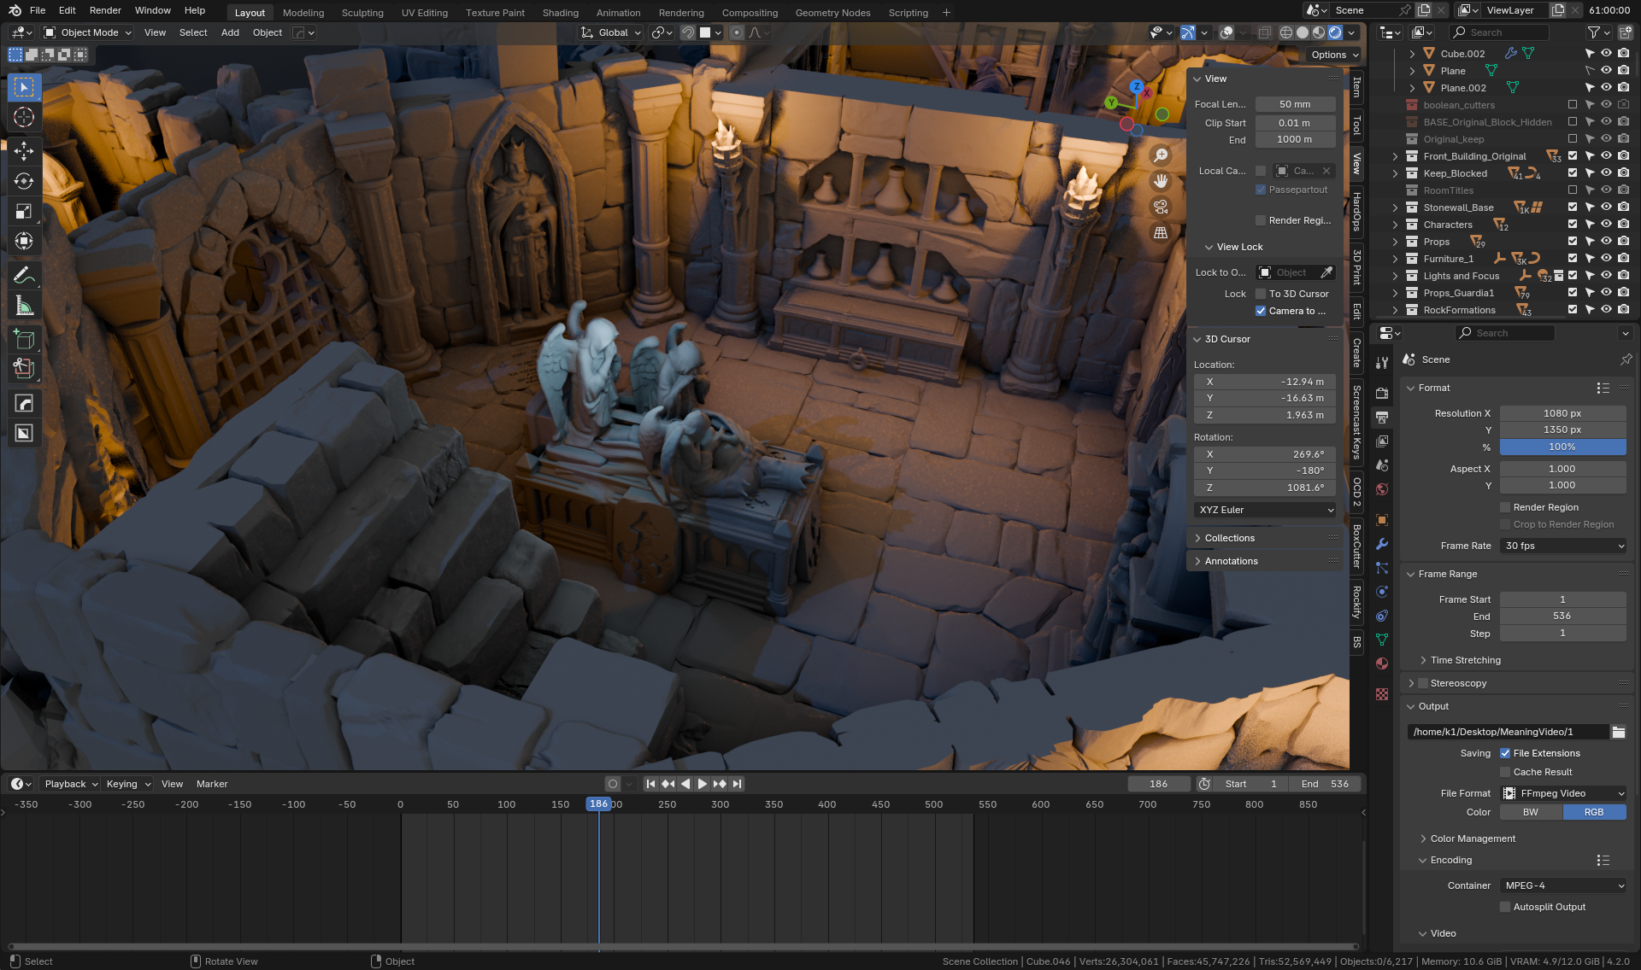The image size is (1641, 970).
Task: Disable File Extensions saving option
Action: [x=1505, y=753]
